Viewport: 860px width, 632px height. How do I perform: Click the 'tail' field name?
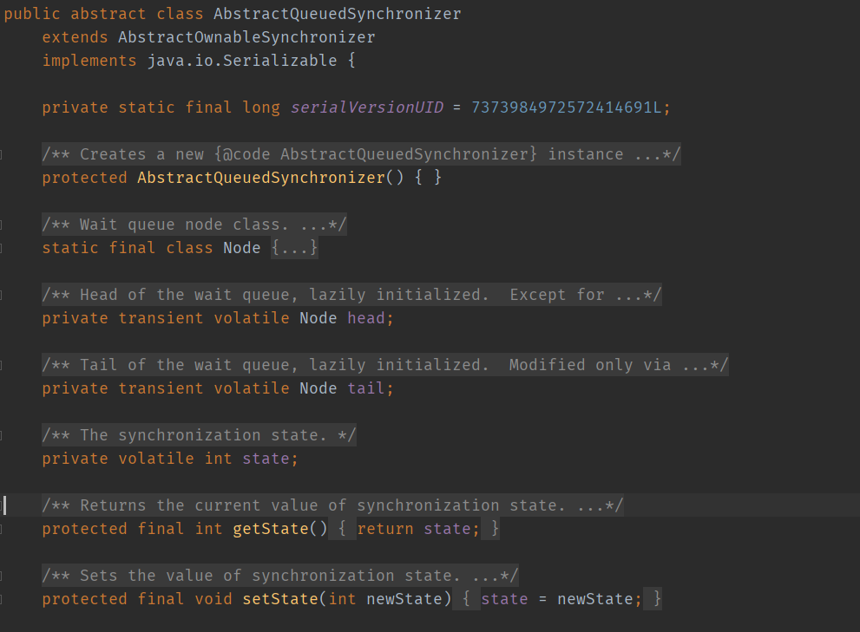(366, 388)
